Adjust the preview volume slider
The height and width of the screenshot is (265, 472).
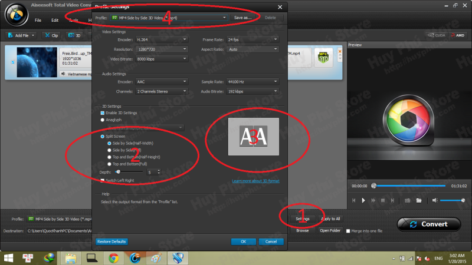453,200
